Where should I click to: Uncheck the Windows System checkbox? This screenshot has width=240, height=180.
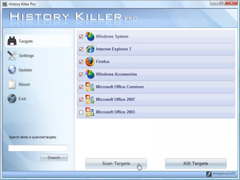coord(81,36)
